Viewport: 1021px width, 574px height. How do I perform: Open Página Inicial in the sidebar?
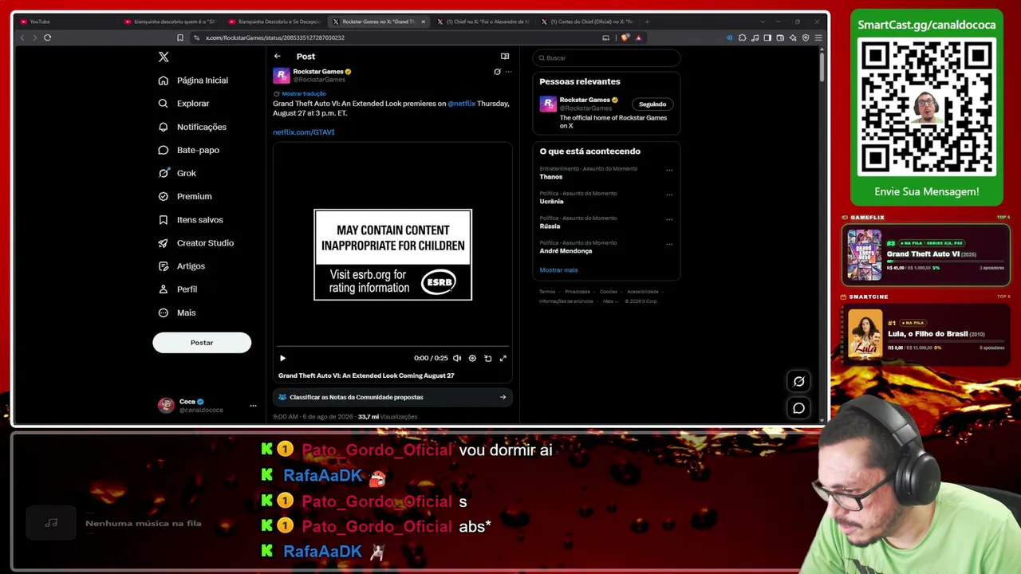tap(193, 81)
